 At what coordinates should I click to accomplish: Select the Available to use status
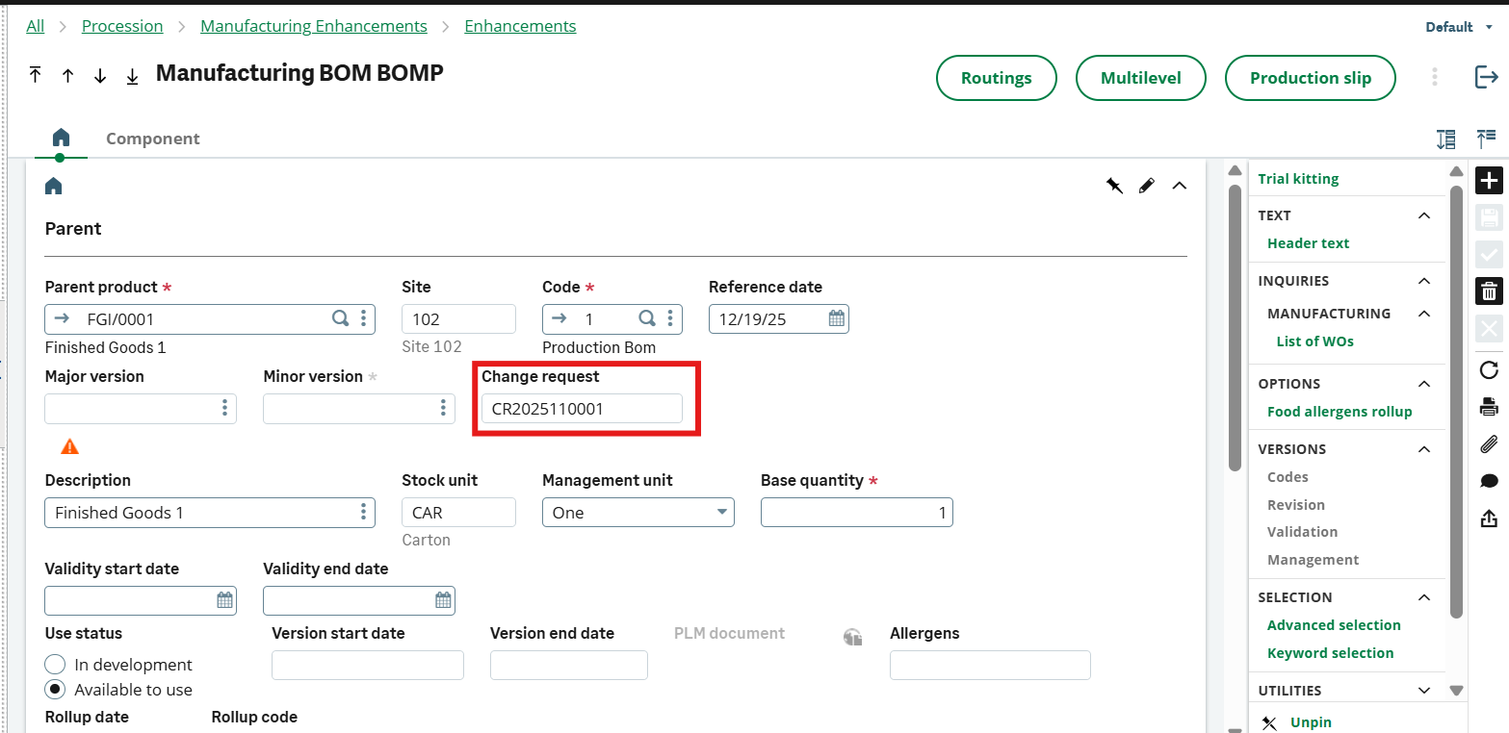click(x=55, y=689)
